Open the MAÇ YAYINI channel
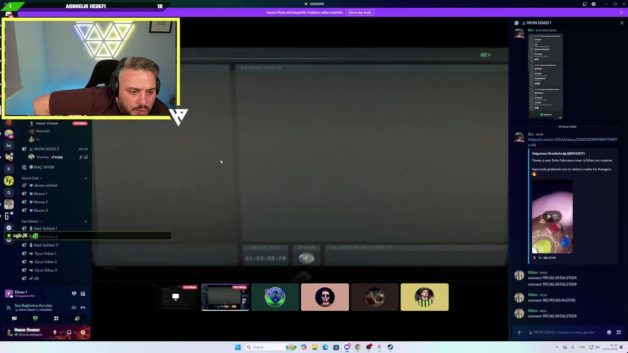Screen dimensions: 628x353 (54, 167)
